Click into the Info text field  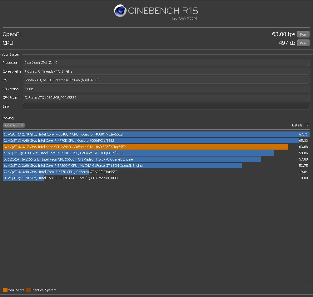tap(166, 106)
